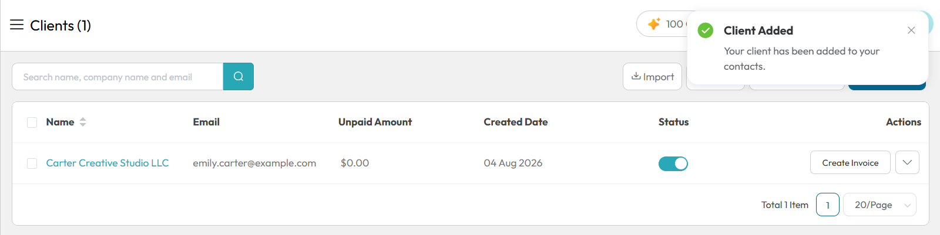The width and height of the screenshot is (940, 235).
Task: Open the hamburger navigation menu
Action: pos(16,25)
